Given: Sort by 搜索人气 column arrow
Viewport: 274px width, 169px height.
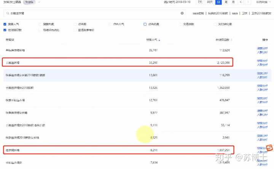Looking at the screenshot, I should click(159, 40).
